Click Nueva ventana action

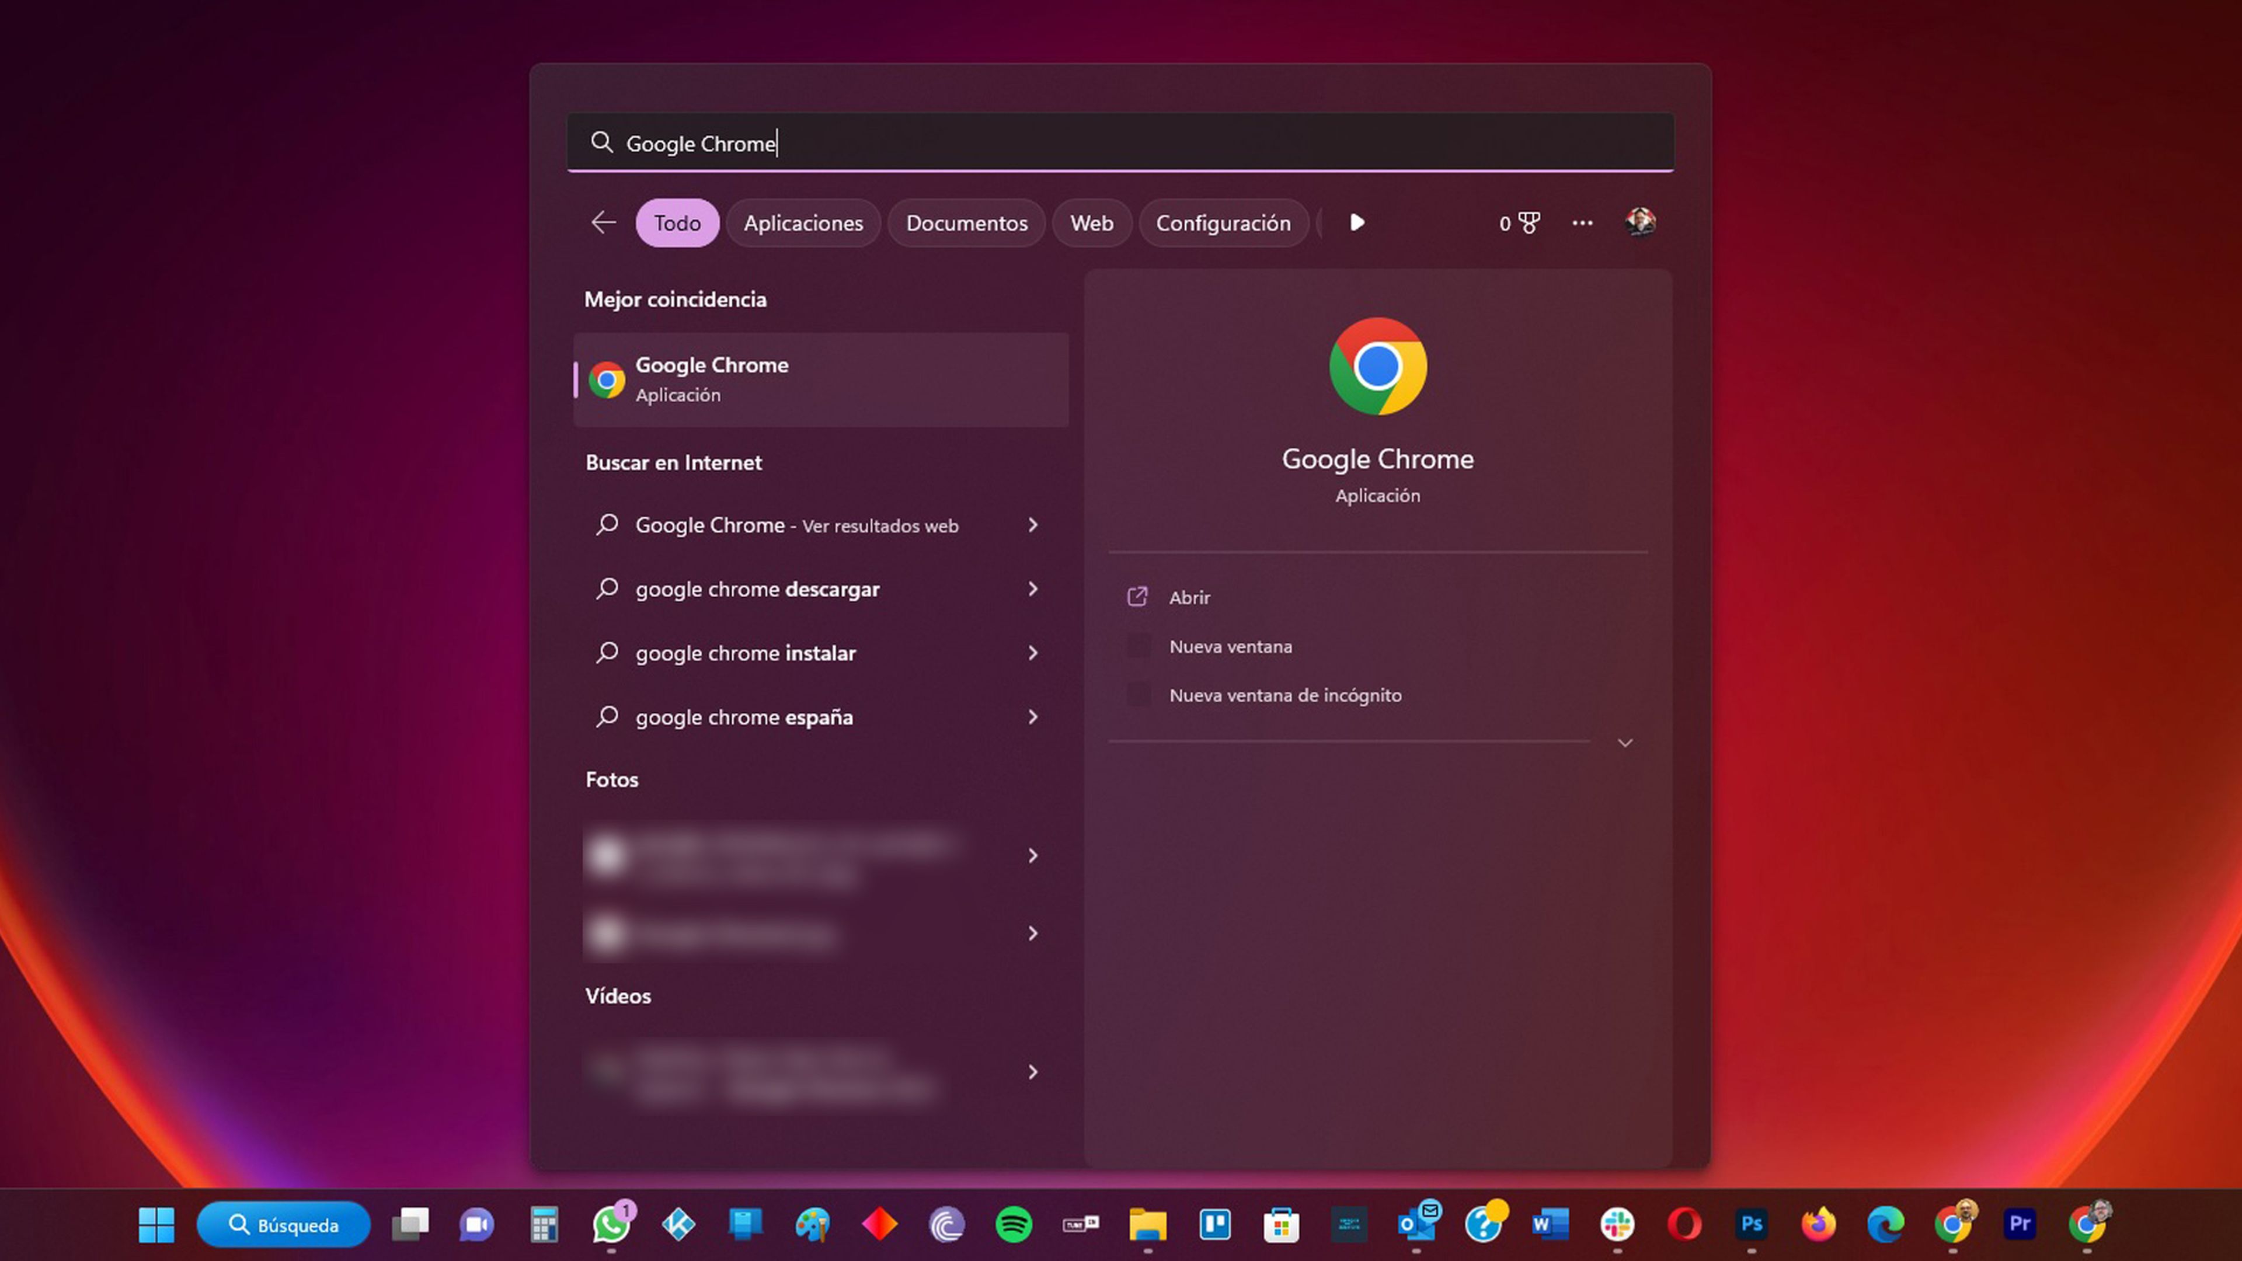[x=1230, y=647]
